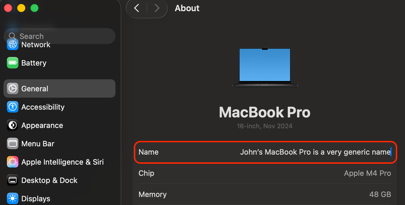This screenshot has width=405, height=205.
Task: Open Appearance settings
Action: click(x=42, y=125)
